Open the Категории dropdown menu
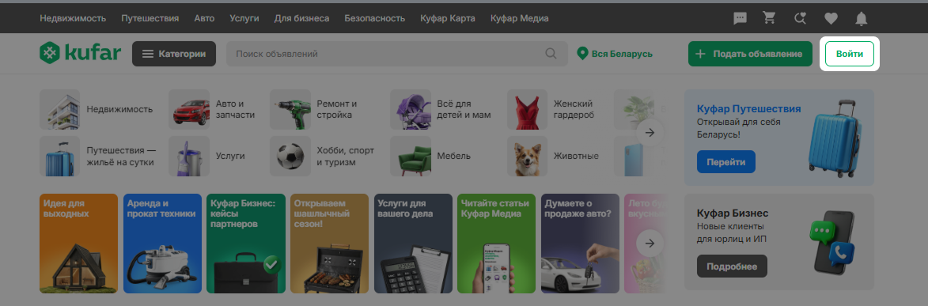 click(x=174, y=54)
